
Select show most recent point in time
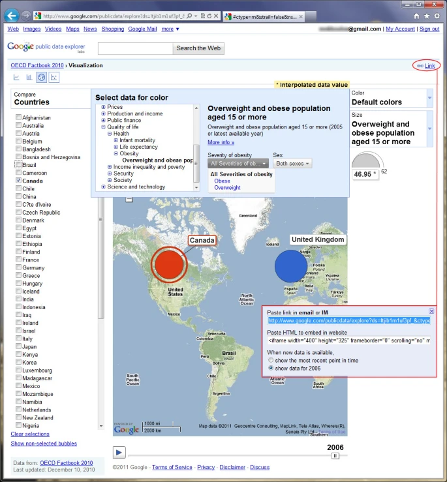tap(271, 360)
